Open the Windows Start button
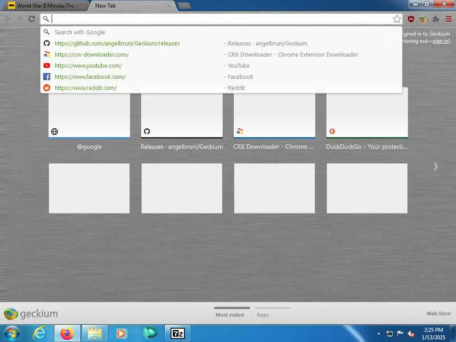 12,333
